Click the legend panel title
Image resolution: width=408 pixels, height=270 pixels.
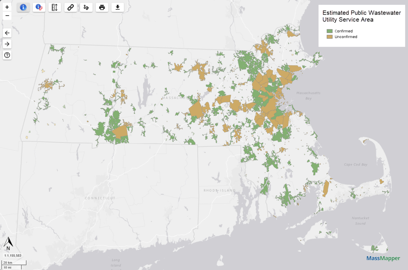361,16
